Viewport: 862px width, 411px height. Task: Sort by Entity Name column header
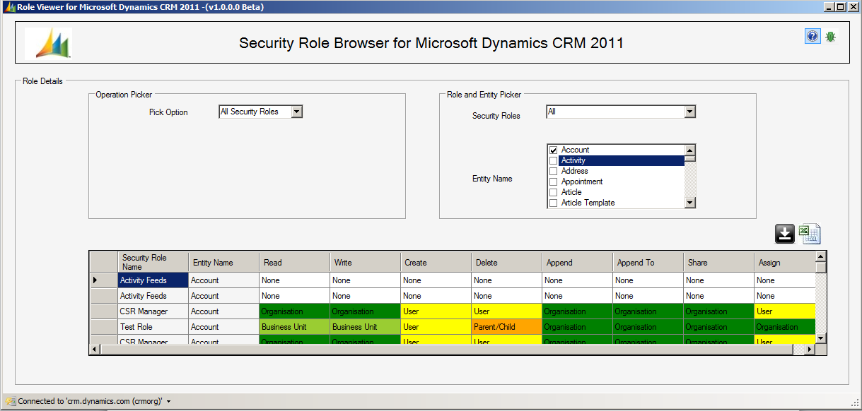(223, 262)
